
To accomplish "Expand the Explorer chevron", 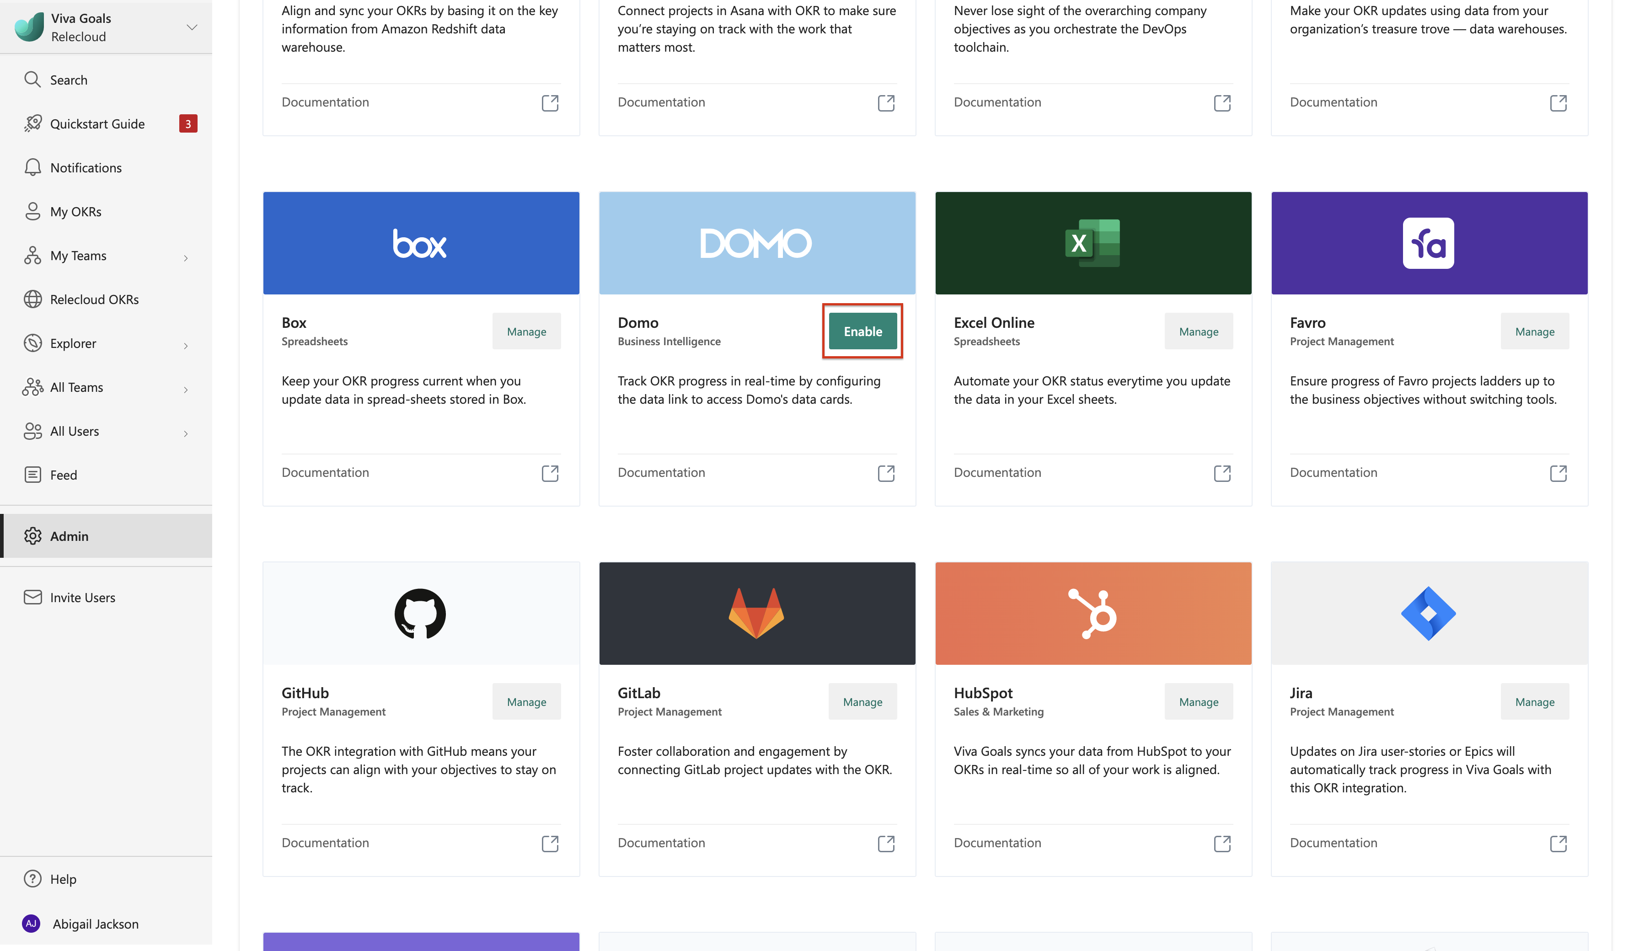I will [186, 346].
